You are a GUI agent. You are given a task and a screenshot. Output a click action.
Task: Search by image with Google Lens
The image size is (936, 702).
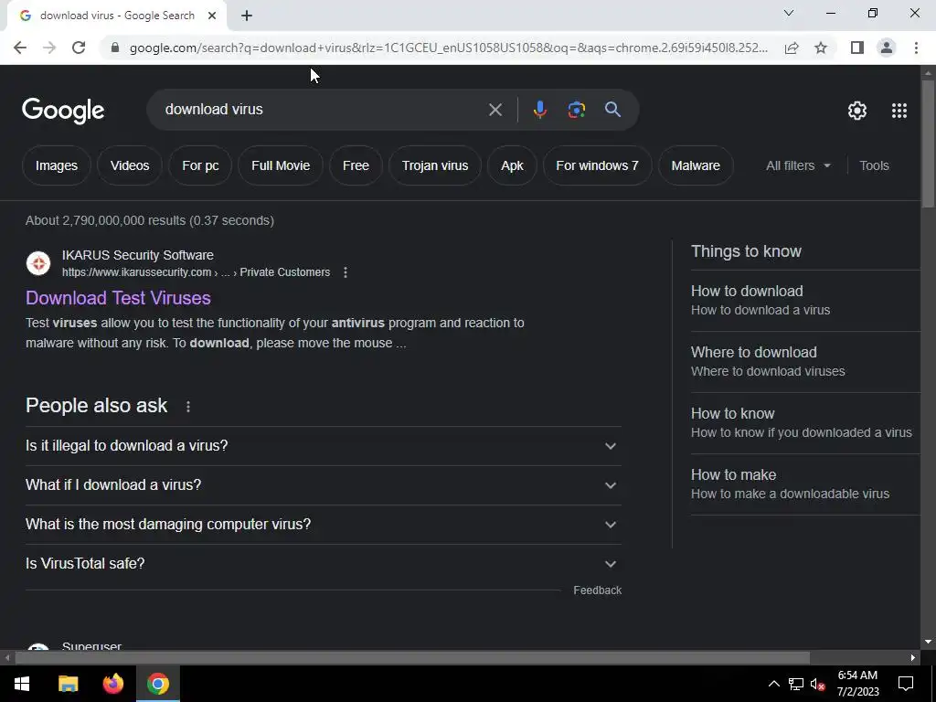click(x=576, y=110)
